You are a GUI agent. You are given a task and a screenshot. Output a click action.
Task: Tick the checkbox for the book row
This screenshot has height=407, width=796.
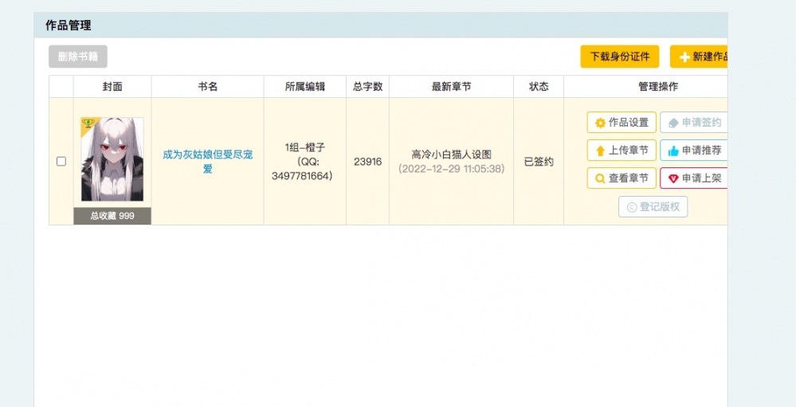click(x=61, y=162)
